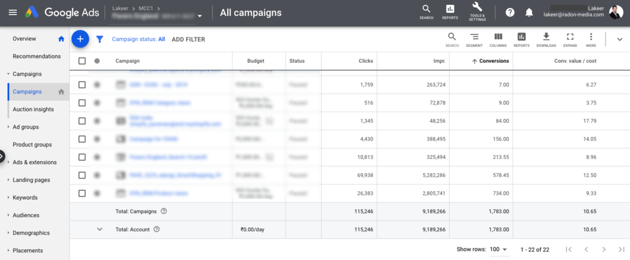Open the Show rows 100 dropdown

pyautogui.click(x=499, y=250)
